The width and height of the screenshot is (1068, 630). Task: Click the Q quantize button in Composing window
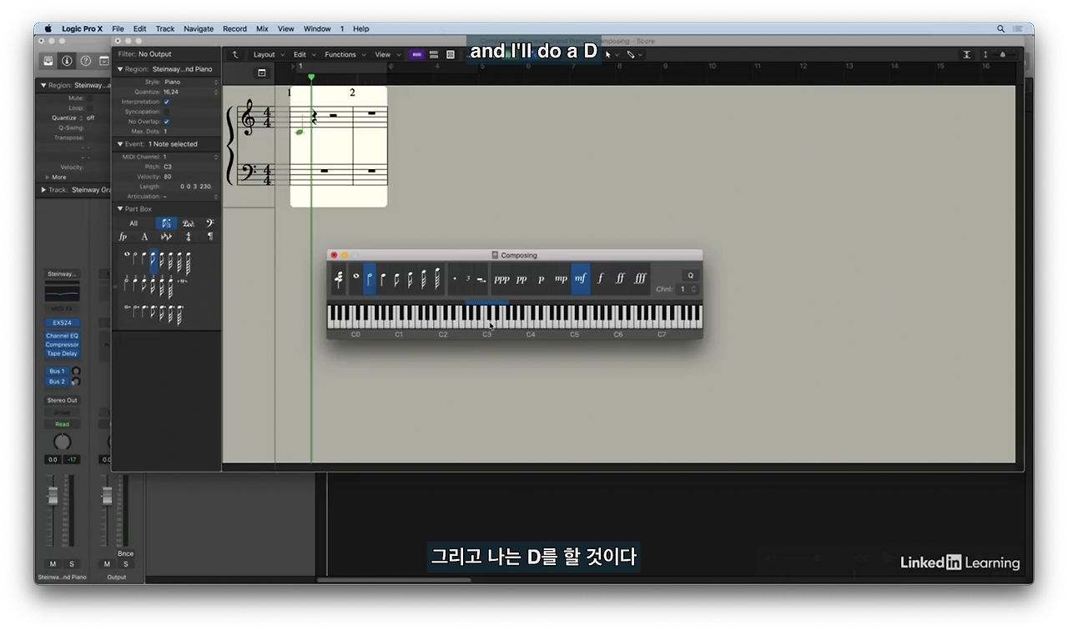click(690, 275)
